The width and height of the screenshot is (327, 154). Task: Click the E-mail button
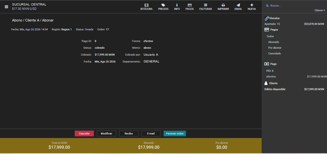pos(151,133)
